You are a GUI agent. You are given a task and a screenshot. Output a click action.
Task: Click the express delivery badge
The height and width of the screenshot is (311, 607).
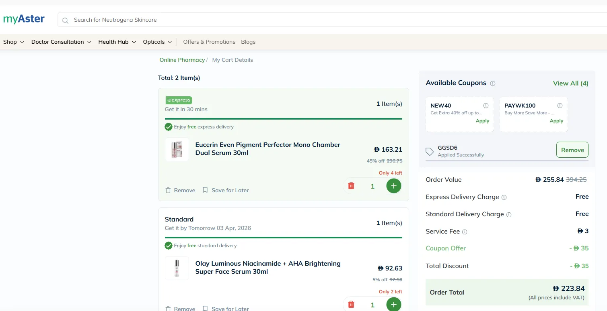click(x=179, y=100)
